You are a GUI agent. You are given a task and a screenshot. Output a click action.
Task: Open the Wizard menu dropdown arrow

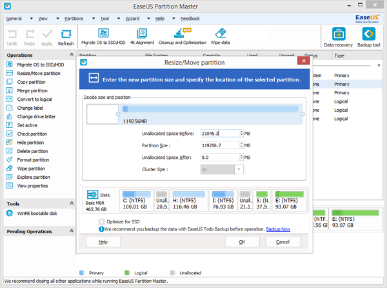148,19
